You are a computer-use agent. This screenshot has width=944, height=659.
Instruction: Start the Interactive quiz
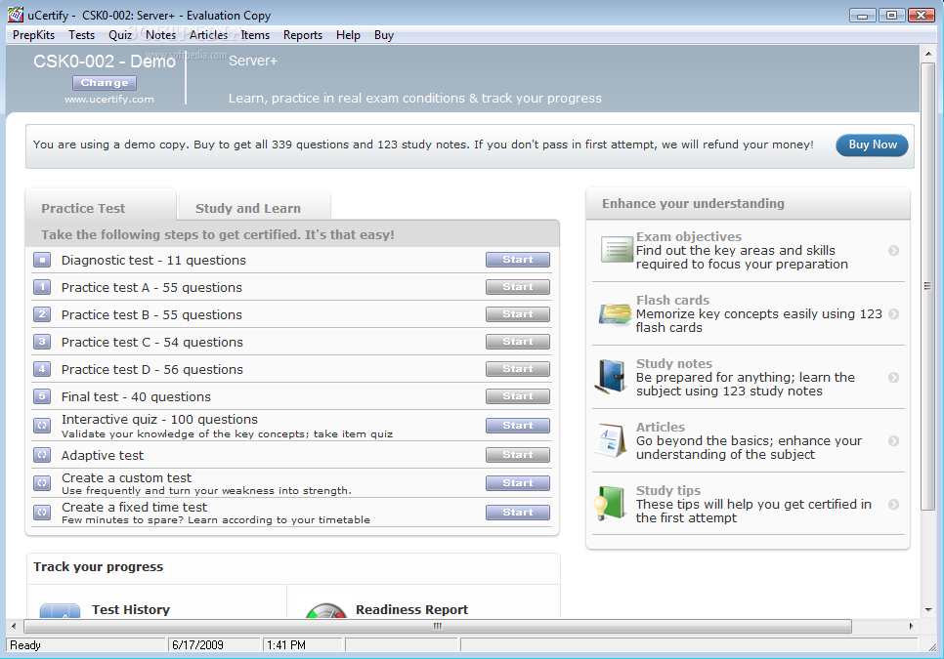tap(518, 426)
